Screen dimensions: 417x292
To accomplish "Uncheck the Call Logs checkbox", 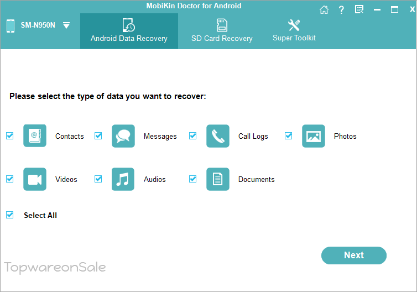I will tap(193, 136).
